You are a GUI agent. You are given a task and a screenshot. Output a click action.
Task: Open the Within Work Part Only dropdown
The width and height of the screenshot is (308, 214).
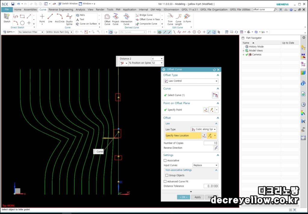59,32
